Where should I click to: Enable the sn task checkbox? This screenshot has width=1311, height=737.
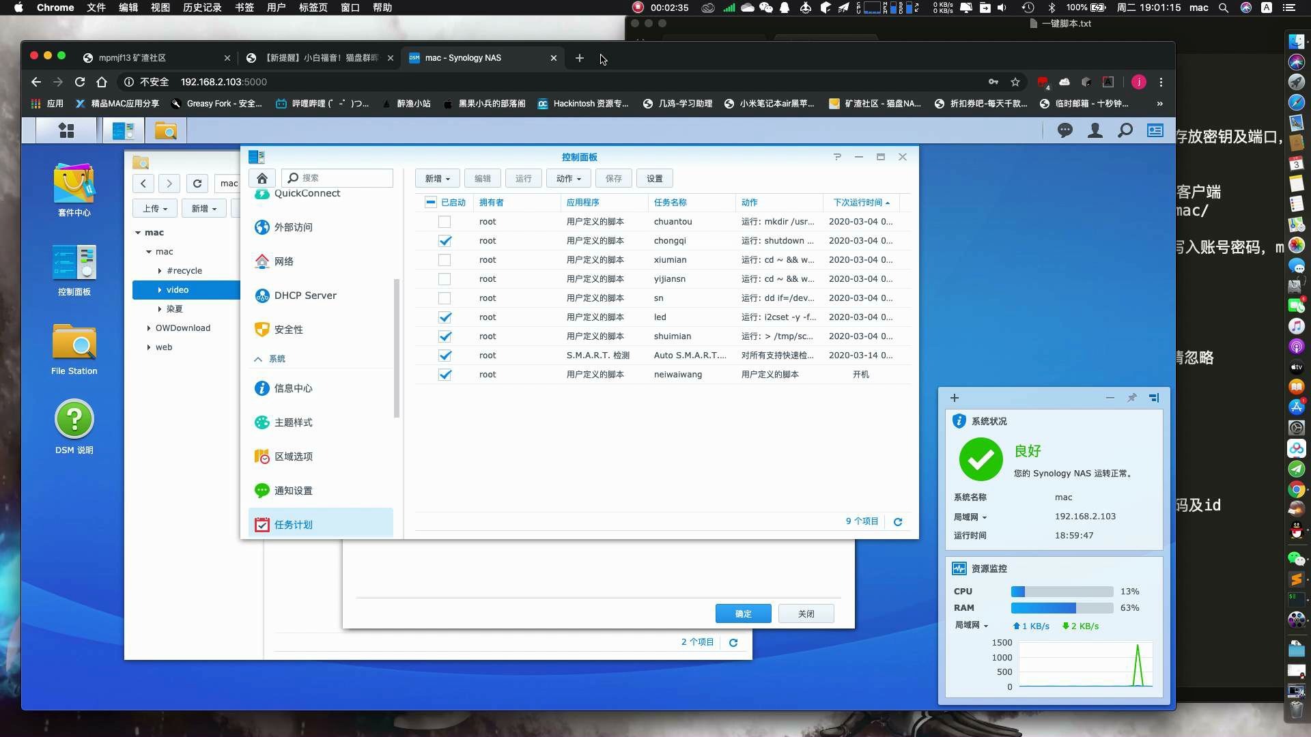coord(445,298)
